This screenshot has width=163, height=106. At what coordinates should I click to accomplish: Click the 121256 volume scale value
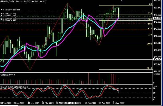coord(157,74)
